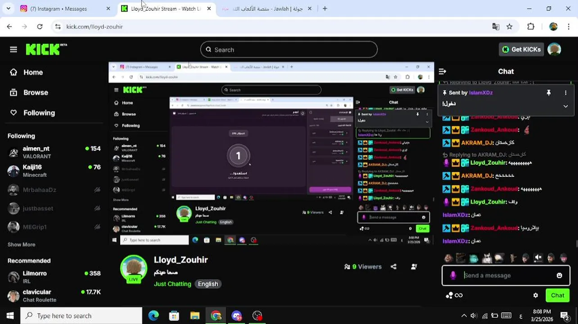Image resolution: width=578 pixels, height=324 pixels.
Task: Open the browser extensions puzzle icon
Action: click(x=531, y=27)
